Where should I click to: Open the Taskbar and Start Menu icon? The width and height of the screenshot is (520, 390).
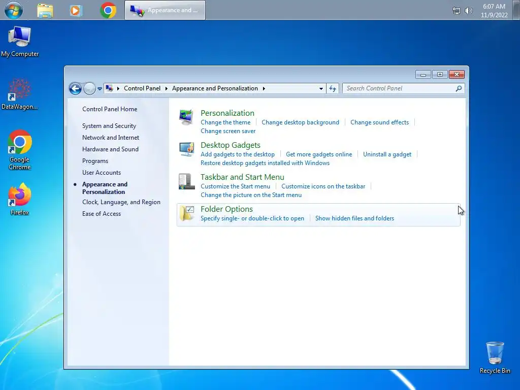(x=186, y=181)
